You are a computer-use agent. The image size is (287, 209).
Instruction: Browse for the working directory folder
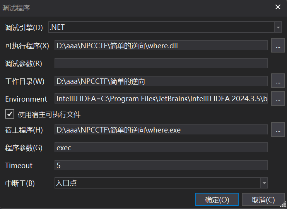click(278, 81)
